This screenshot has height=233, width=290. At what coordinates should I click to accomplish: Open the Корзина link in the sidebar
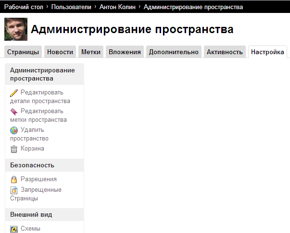tap(32, 149)
